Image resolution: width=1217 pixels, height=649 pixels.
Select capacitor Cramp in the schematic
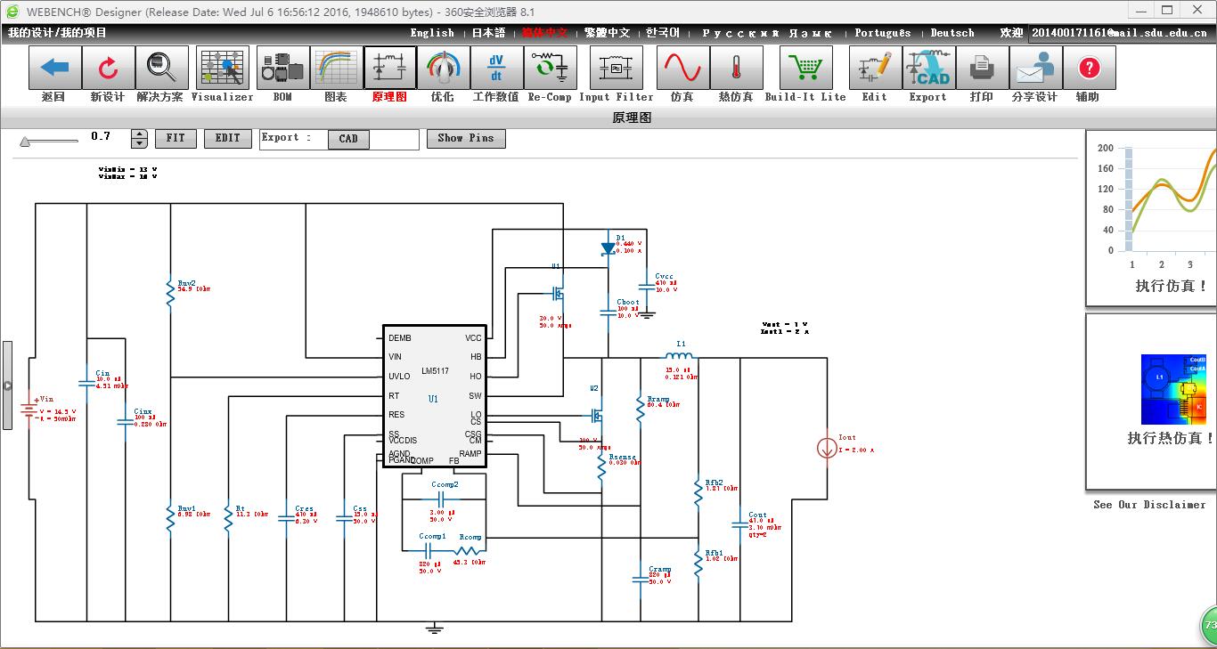click(640, 580)
